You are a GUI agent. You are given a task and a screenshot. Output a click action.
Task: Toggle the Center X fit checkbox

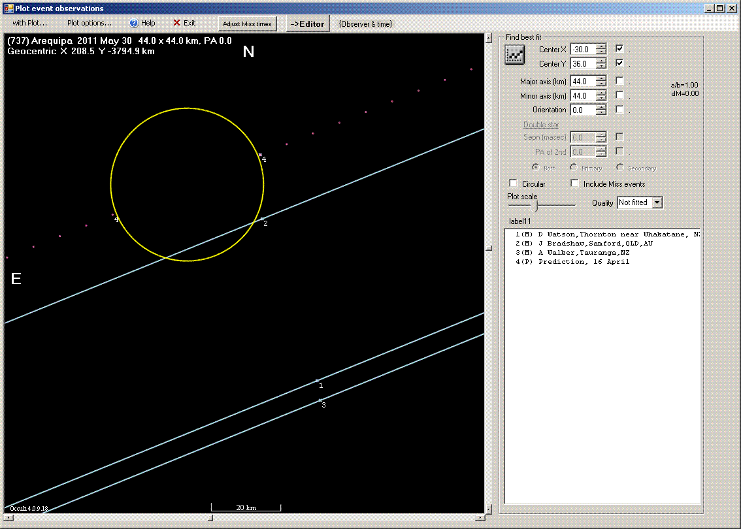pyautogui.click(x=619, y=48)
